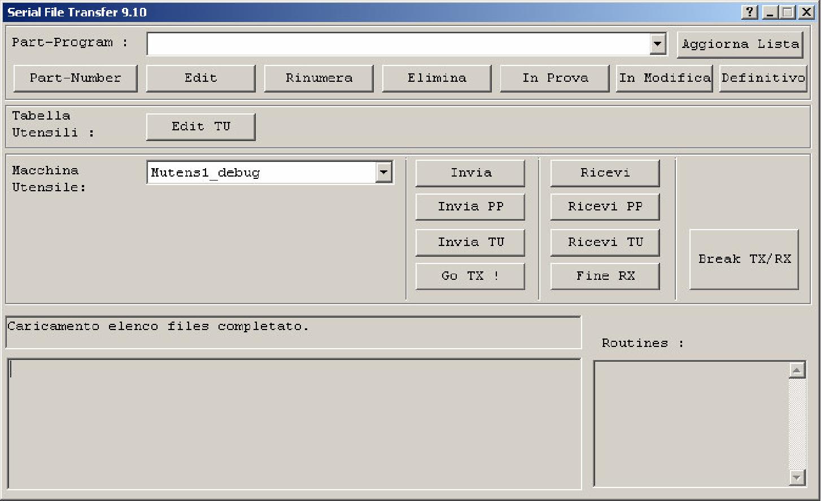Click the Part-Number button
The height and width of the screenshot is (501, 821).
[75, 78]
